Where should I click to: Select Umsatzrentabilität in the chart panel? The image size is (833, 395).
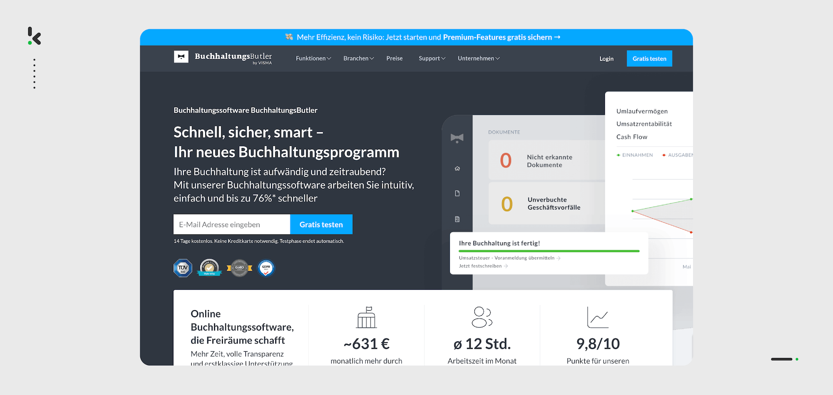(644, 124)
